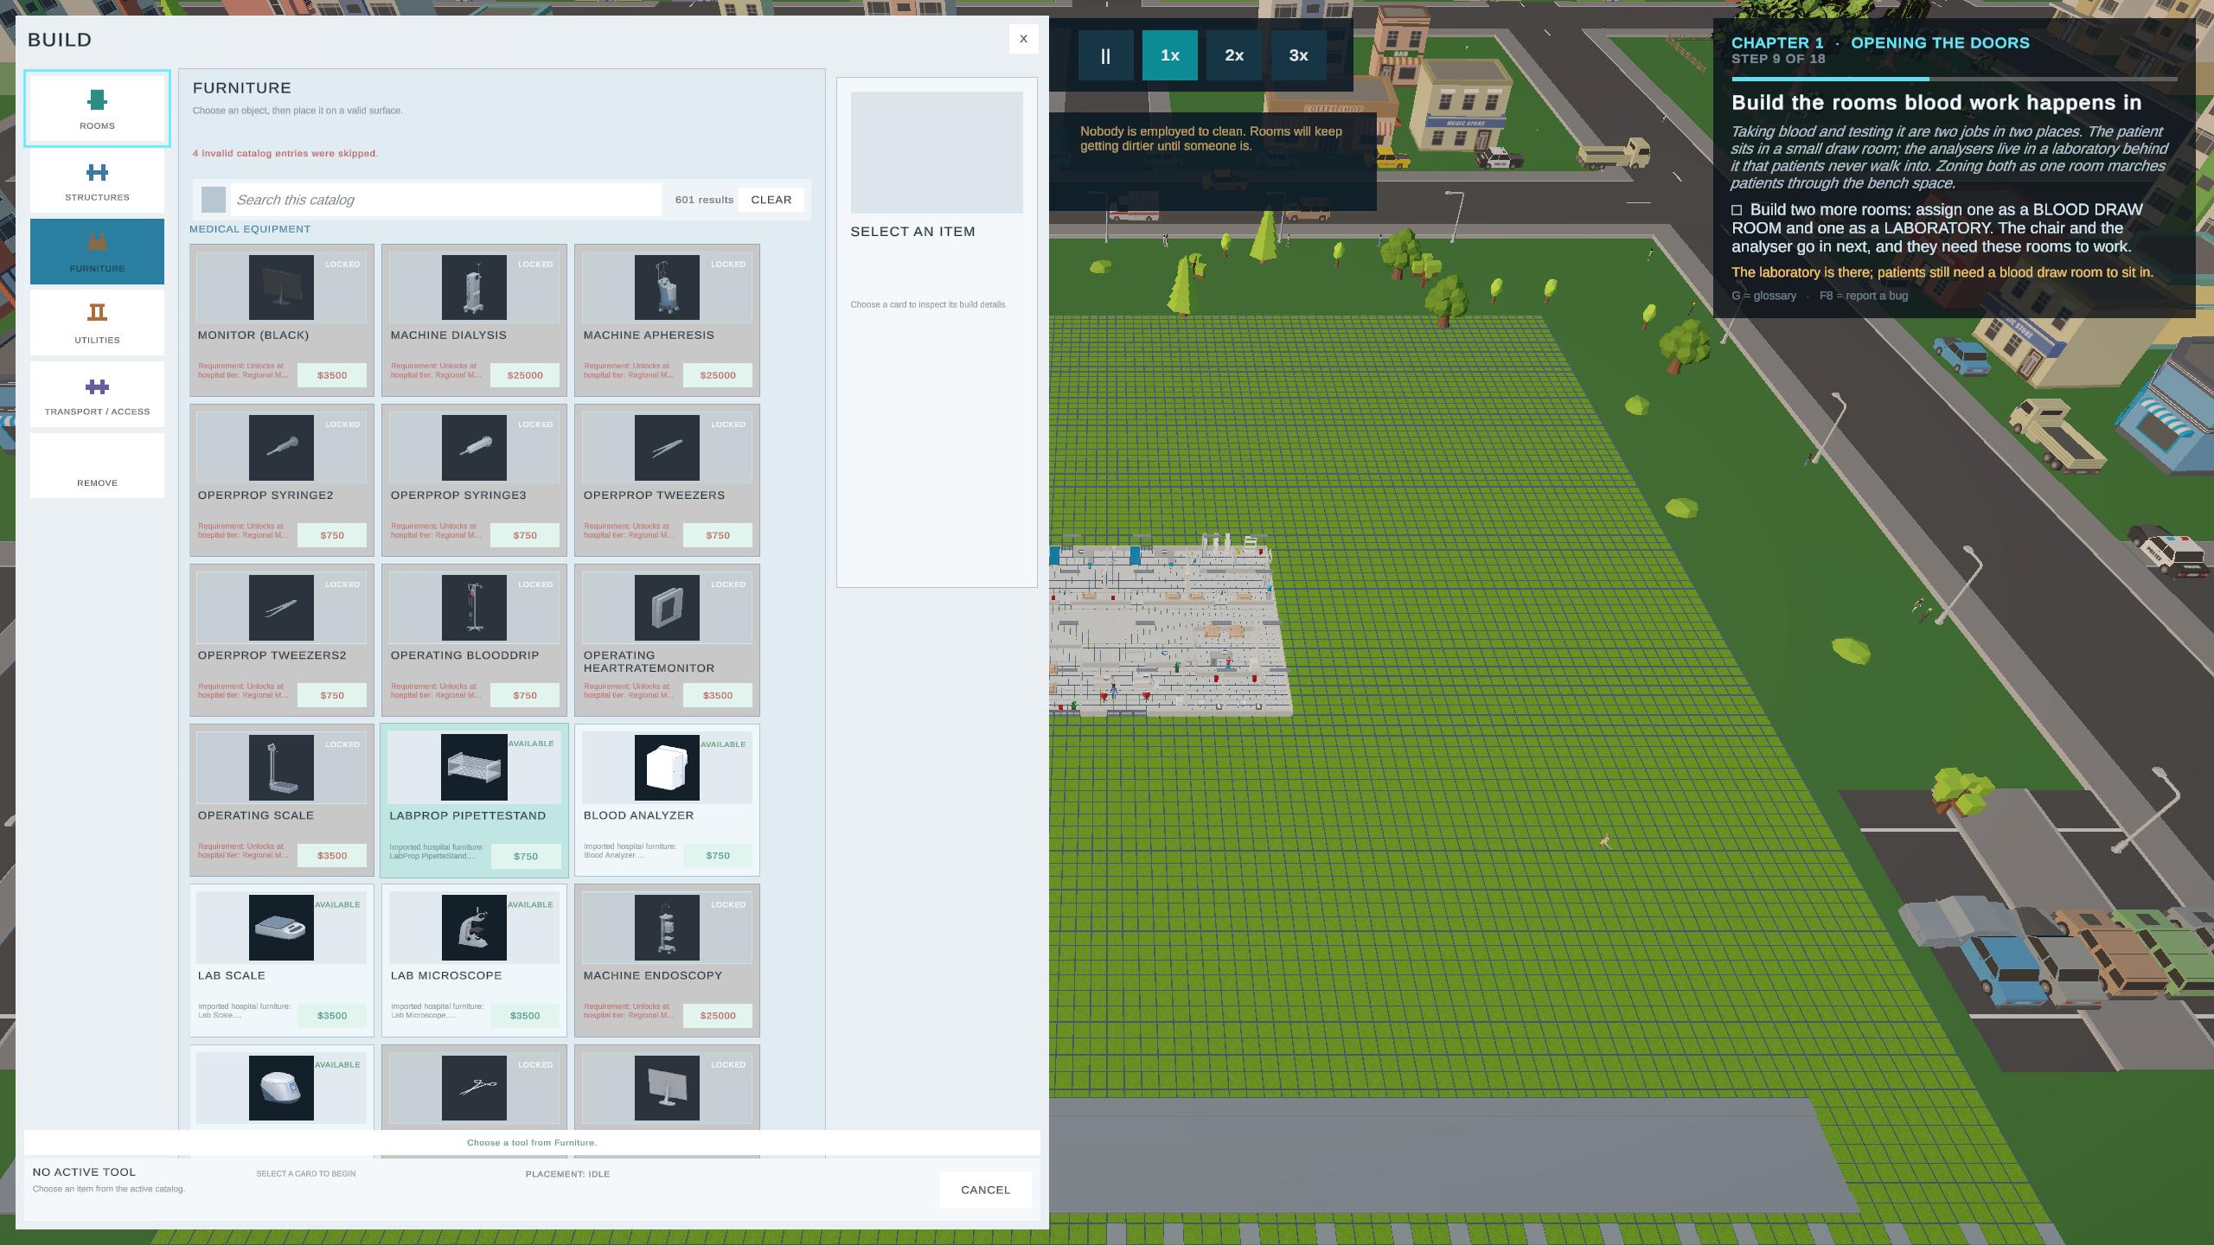Click the Furniture category icon
The image size is (2214, 1245).
click(x=97, y=241)
